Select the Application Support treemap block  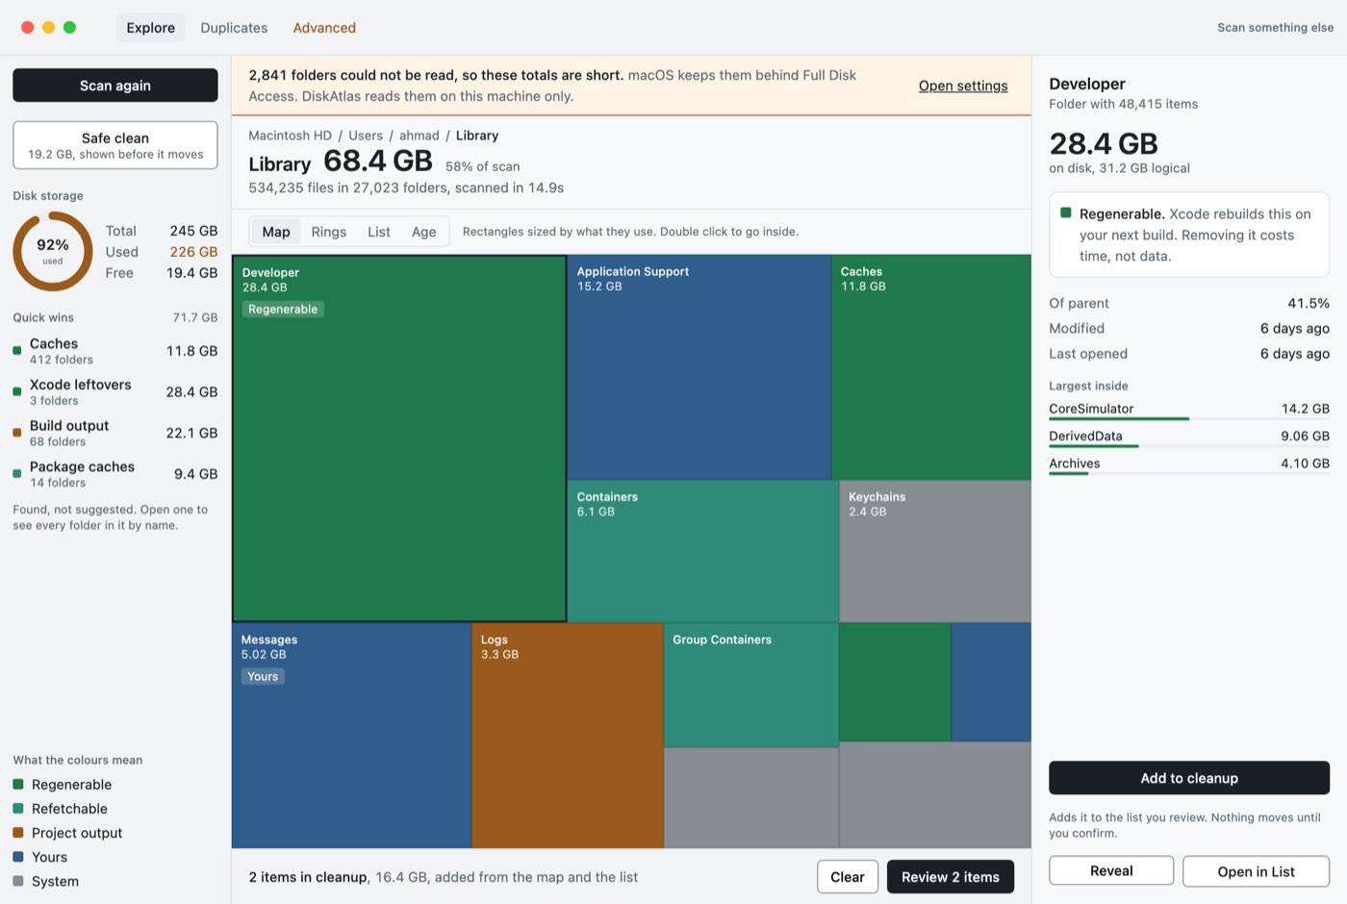(x=699, y=367)
